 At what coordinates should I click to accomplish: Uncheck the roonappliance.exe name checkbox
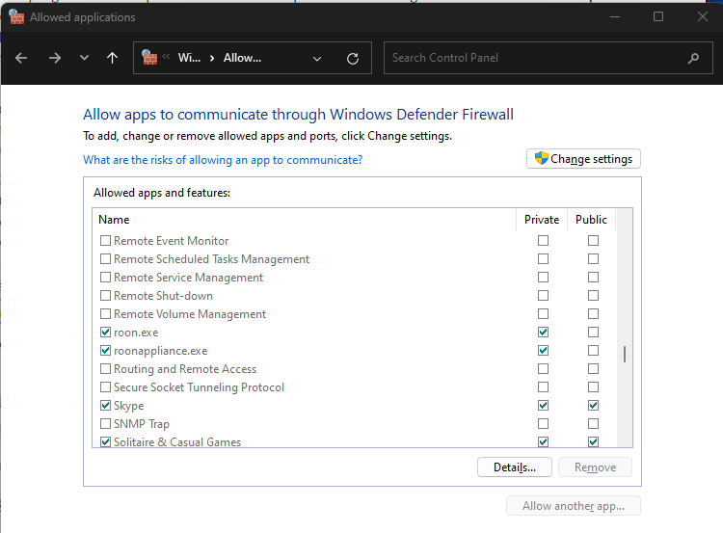click(x=106, y=351)
